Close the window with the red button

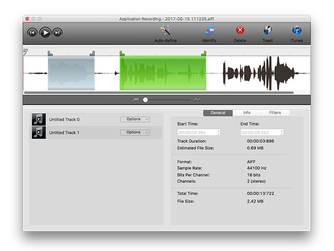(x=27, y=19)
